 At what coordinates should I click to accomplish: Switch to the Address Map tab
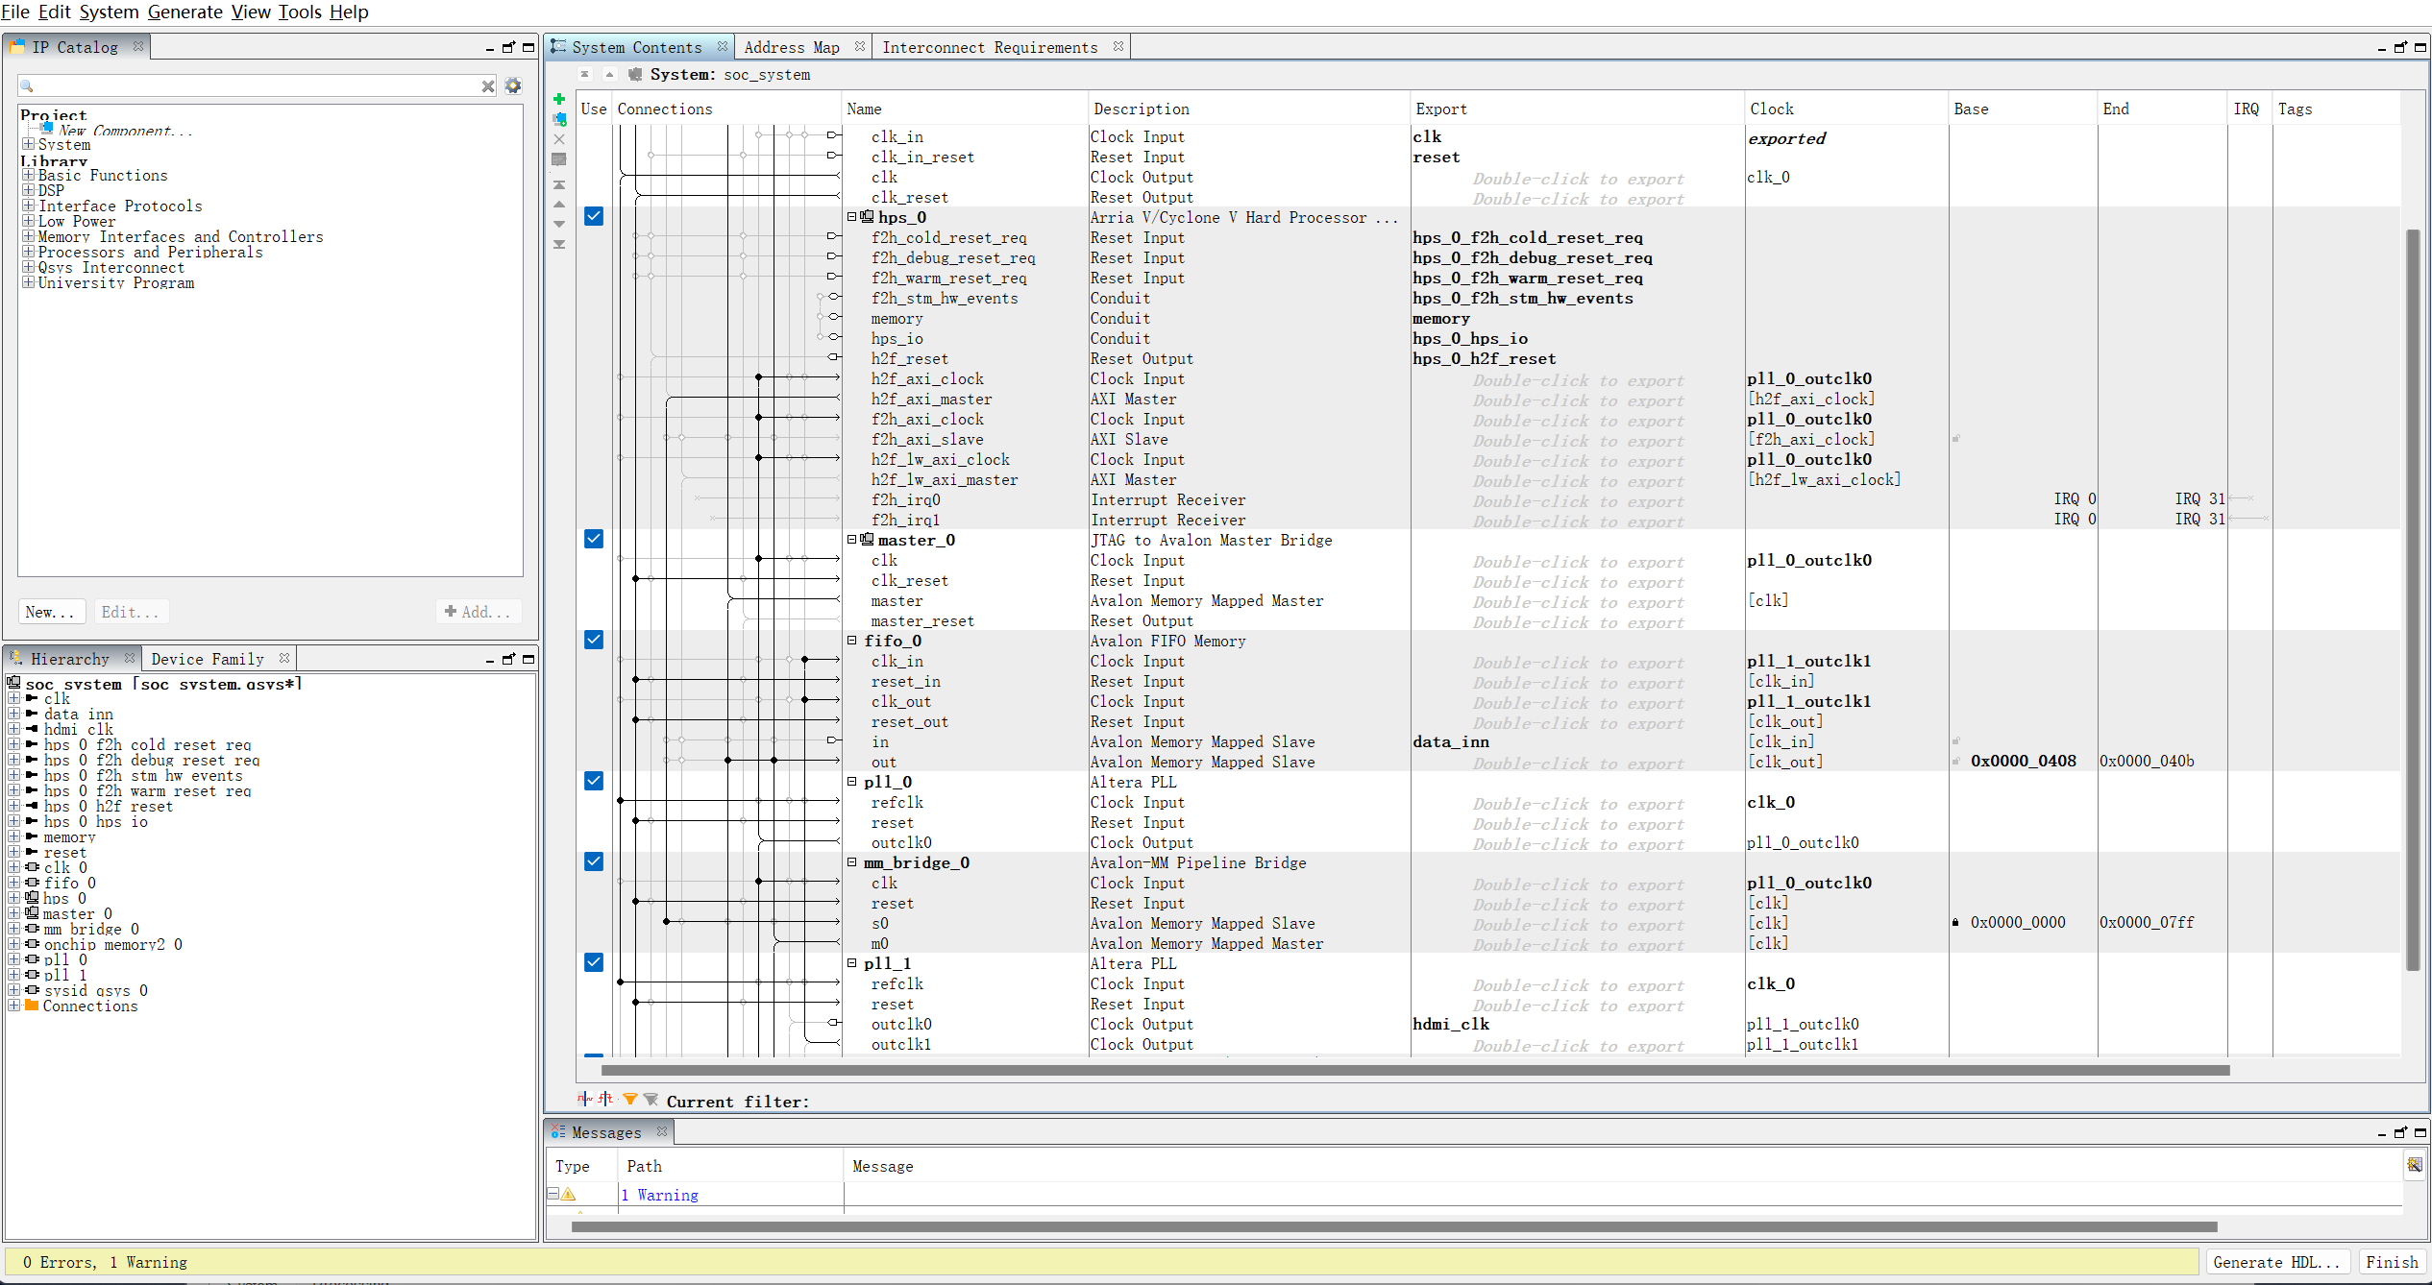click(x=792, y=47)
